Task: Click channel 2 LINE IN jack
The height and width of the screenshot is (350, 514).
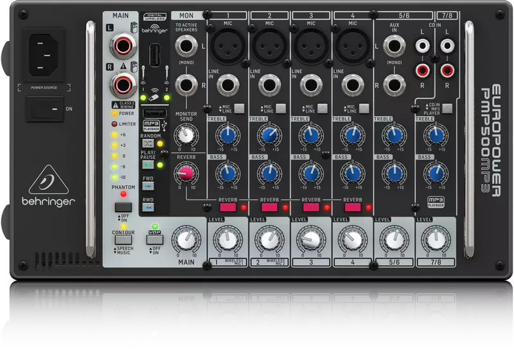Action: coord(269,85)
